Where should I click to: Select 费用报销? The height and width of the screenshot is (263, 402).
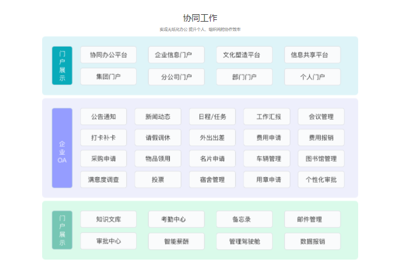click(321, 138)
